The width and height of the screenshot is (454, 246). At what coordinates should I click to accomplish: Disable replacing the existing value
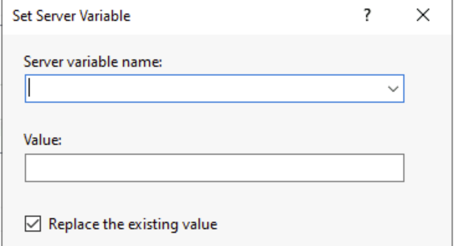pos(33,224)
